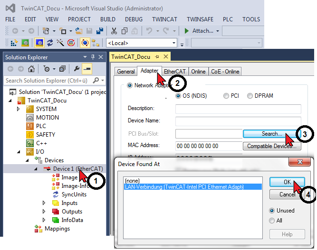Click Solution Explorer Home icon

[31, 69]
